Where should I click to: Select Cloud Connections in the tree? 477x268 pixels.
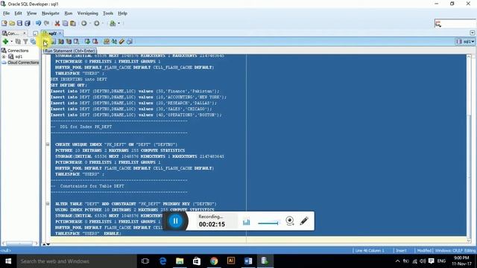(x=23, y=63)
